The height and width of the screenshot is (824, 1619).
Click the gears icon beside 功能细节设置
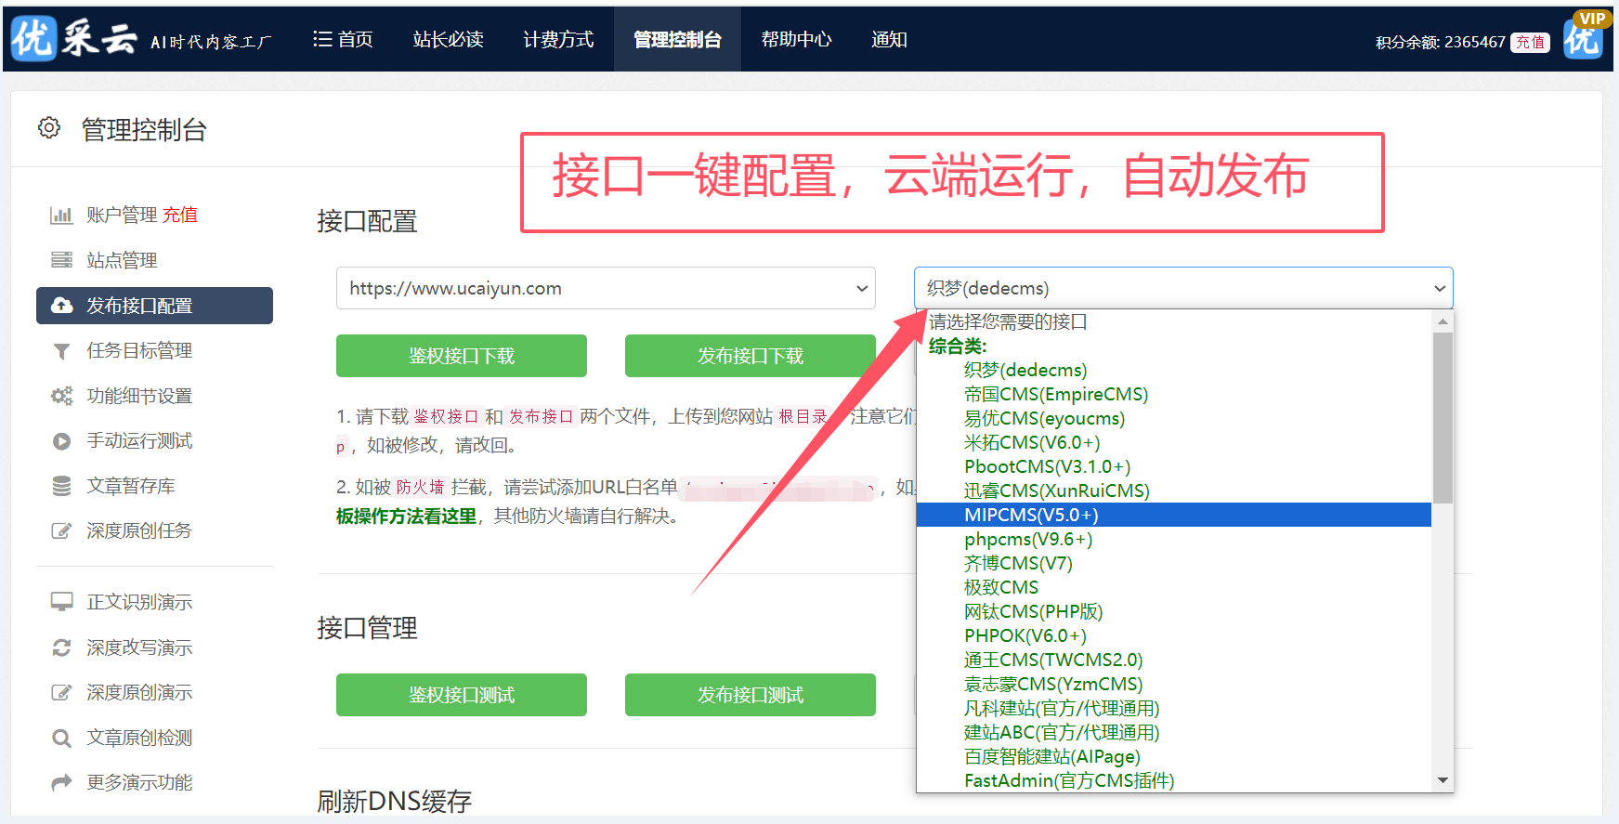(61, 396)
